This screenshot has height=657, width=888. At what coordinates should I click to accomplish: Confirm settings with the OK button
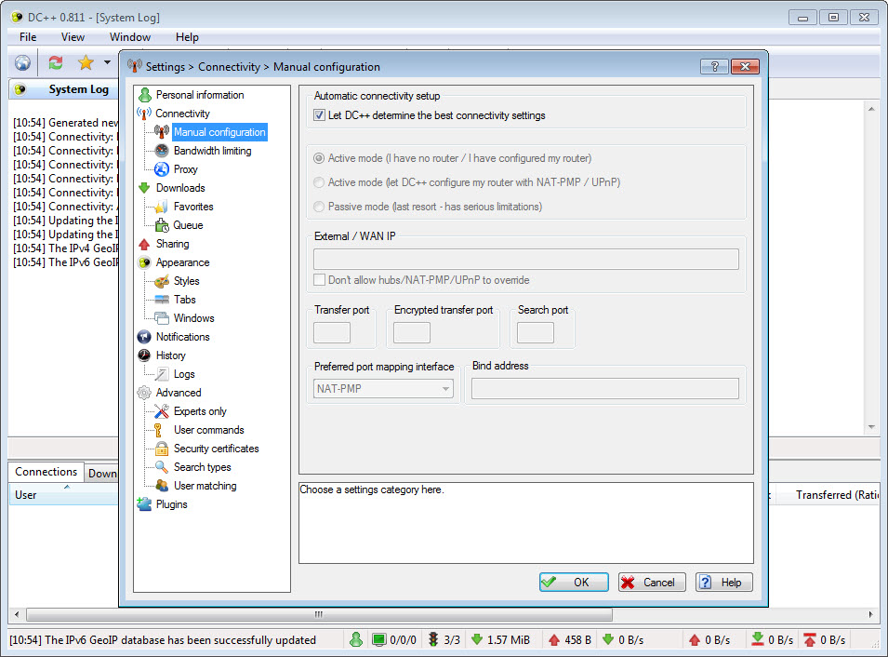[x=574, y=583]
